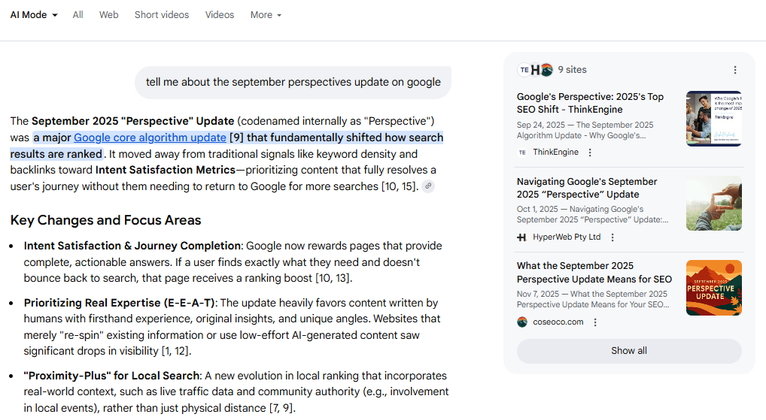Switch to the All results tab

tap(78, 15)
